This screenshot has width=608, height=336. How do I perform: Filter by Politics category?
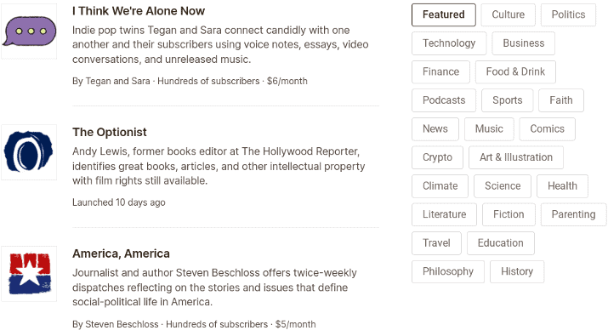coord(568,14)
